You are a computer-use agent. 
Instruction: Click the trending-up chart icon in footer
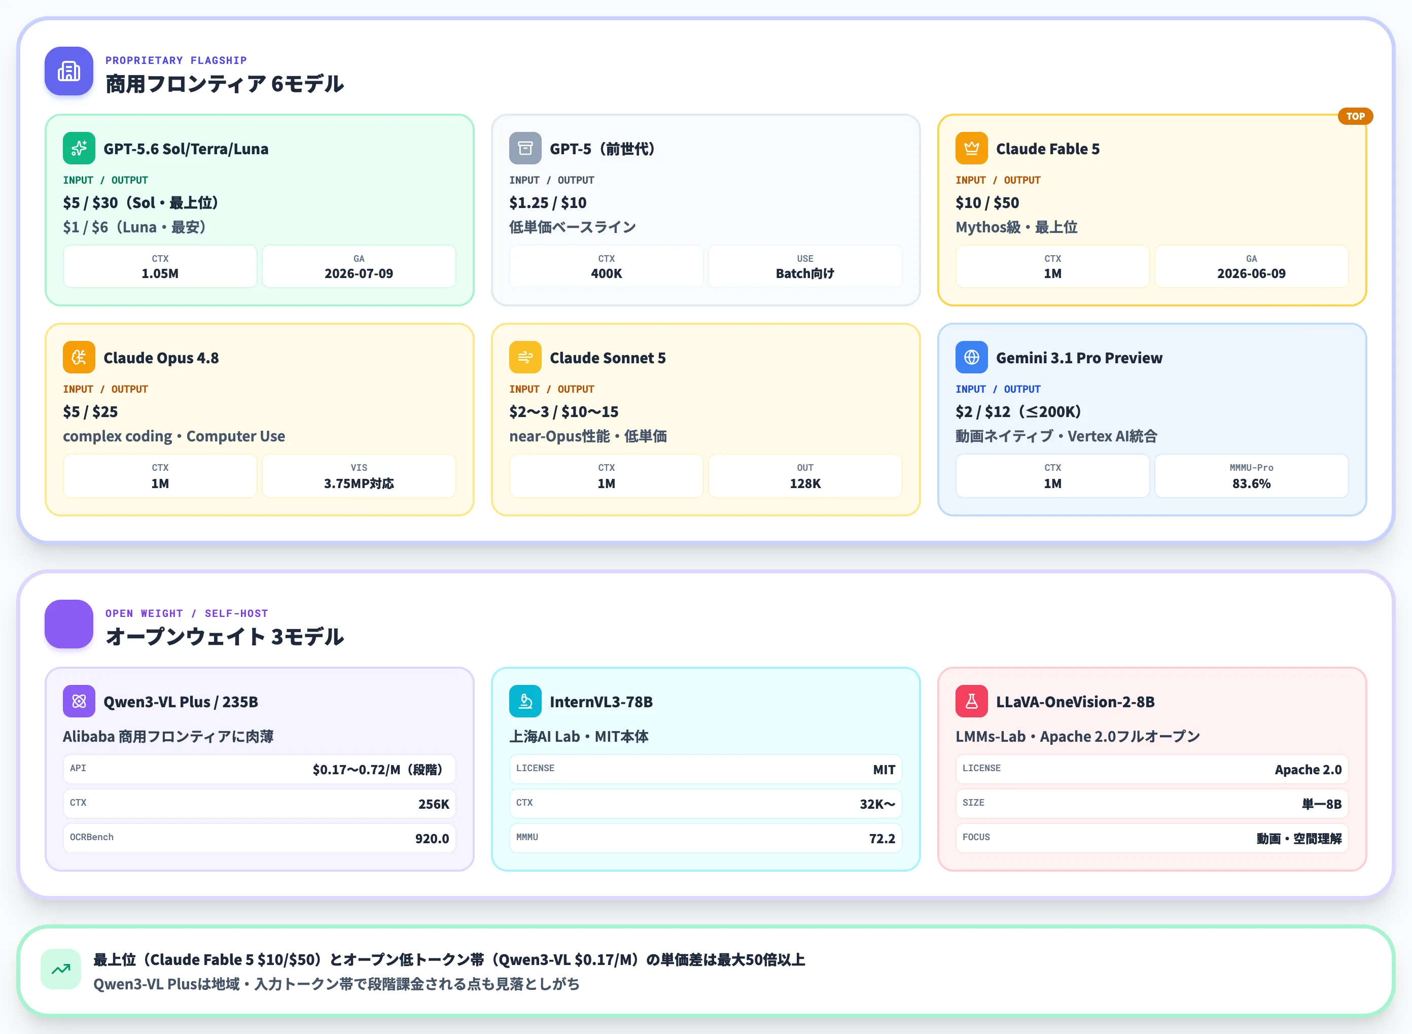click(x=61, y=970)
